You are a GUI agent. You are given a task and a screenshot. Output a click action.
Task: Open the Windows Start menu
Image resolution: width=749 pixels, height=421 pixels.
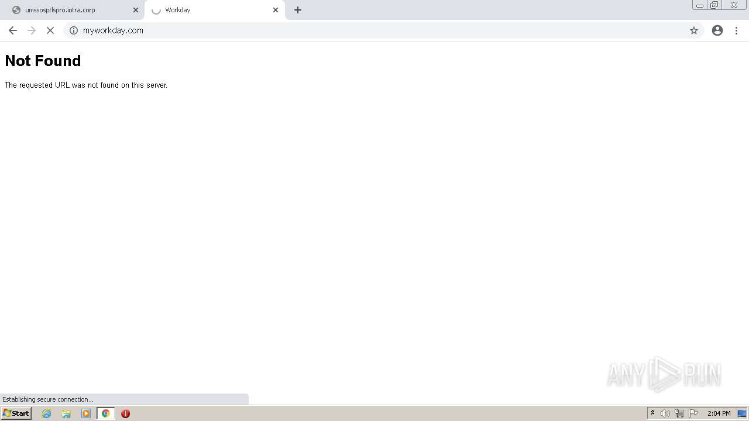[x=16, y=413]
